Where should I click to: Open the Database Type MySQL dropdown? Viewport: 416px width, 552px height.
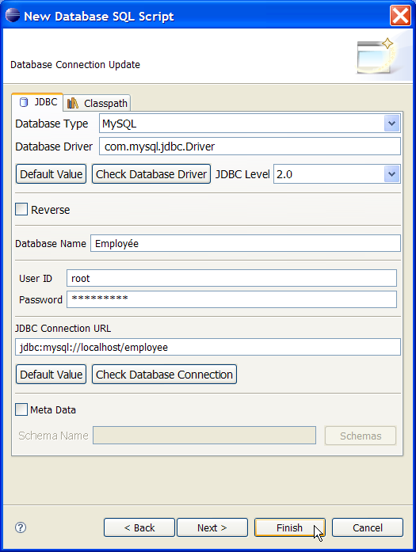[391, 124]
